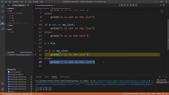Open the File menu
The image size is (169, 95).
[x=6, y=2]
